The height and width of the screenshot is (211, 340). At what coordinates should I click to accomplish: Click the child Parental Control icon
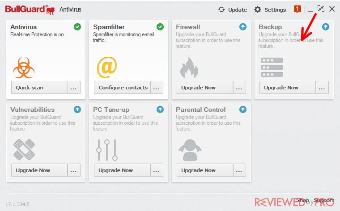(x=190, y=150)
